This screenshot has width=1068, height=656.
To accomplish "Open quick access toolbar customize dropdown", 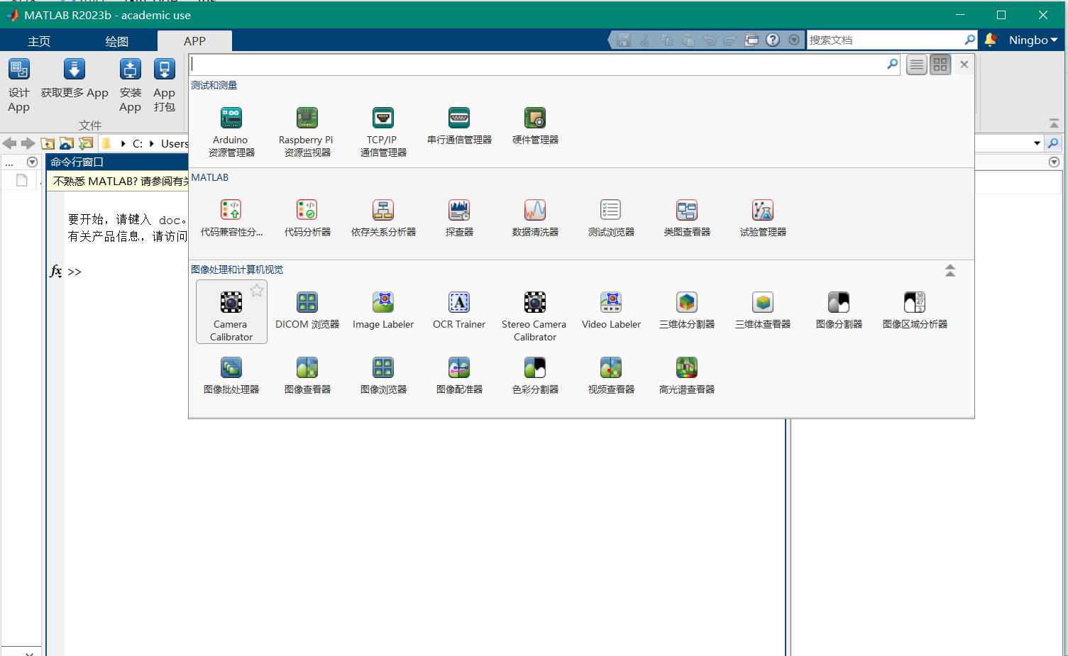I will [794, 40].
